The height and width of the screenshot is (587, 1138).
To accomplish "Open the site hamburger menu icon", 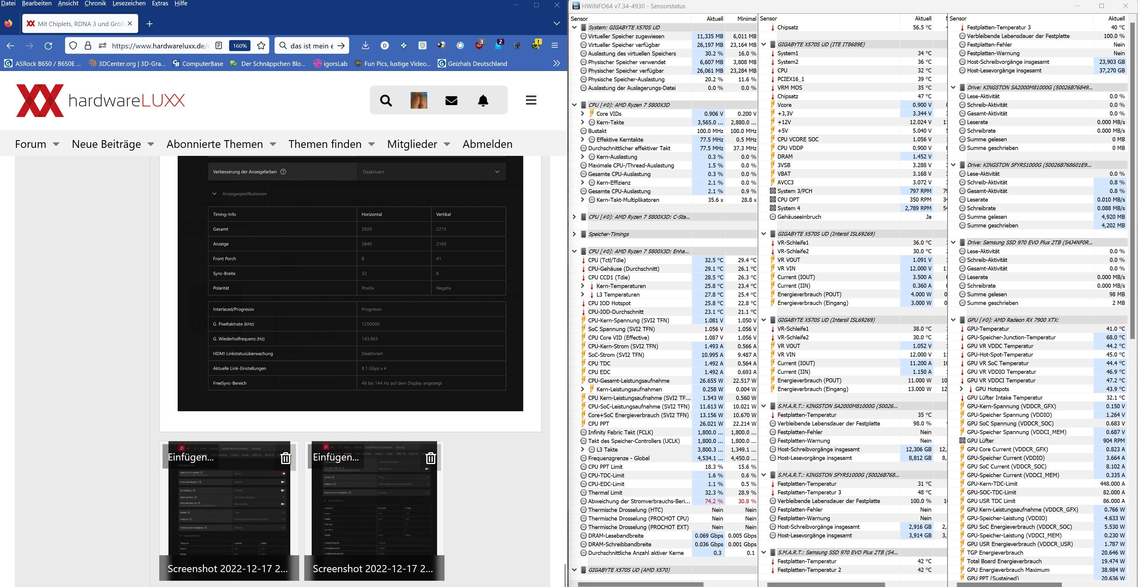I will (x=531, y=100).
